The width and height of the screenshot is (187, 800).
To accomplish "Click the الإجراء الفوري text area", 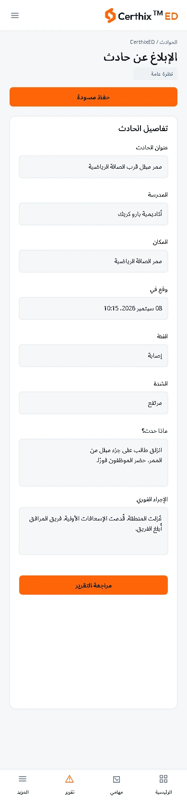I will point(93,531).
